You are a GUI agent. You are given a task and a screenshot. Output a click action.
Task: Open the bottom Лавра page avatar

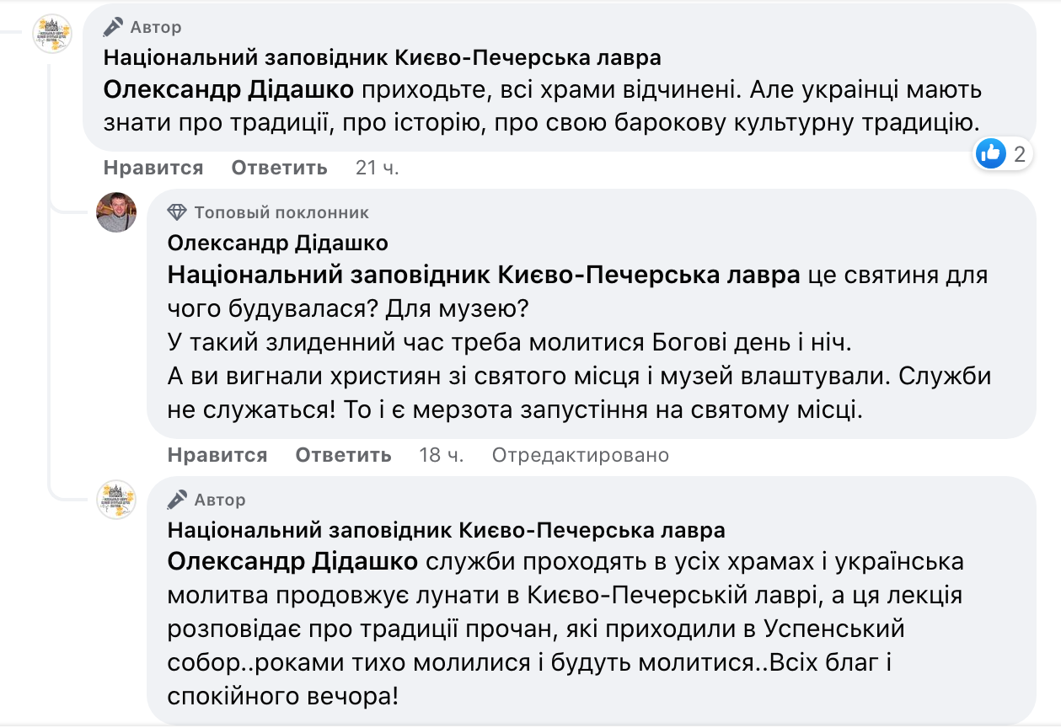click(x=116, y=500)
